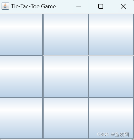This screenshot has width=134, height=140.
Task: Minimize the Tic-Tac-Toe Game window
Action: (79, 6)
